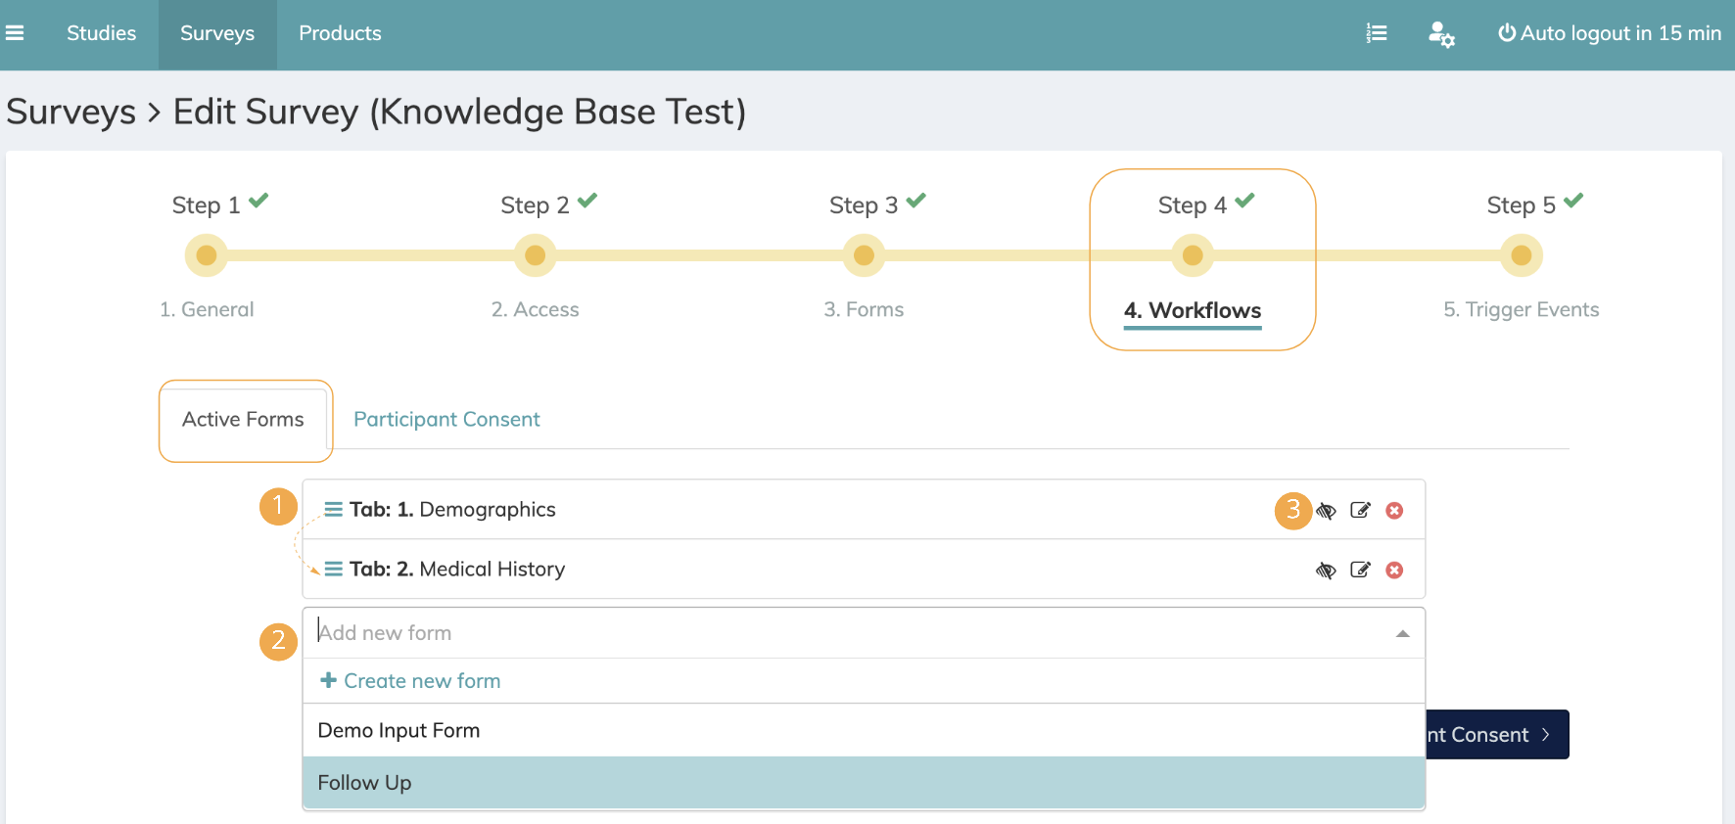Viewport: 1735px width, 824px height.
Task: Click the task list icon in header
Action: pyautogui.click(x=1377, y=33)
